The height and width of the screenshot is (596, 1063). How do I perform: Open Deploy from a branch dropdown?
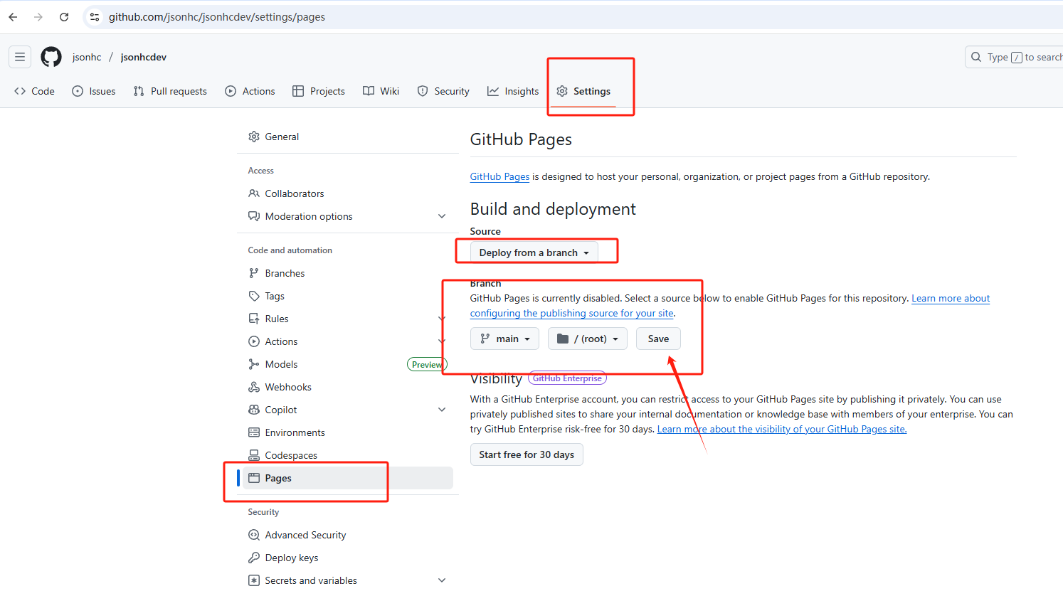(x=534, y=252)
